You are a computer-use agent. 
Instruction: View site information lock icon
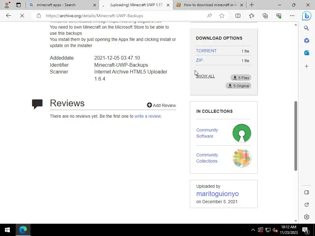(39, 16)
